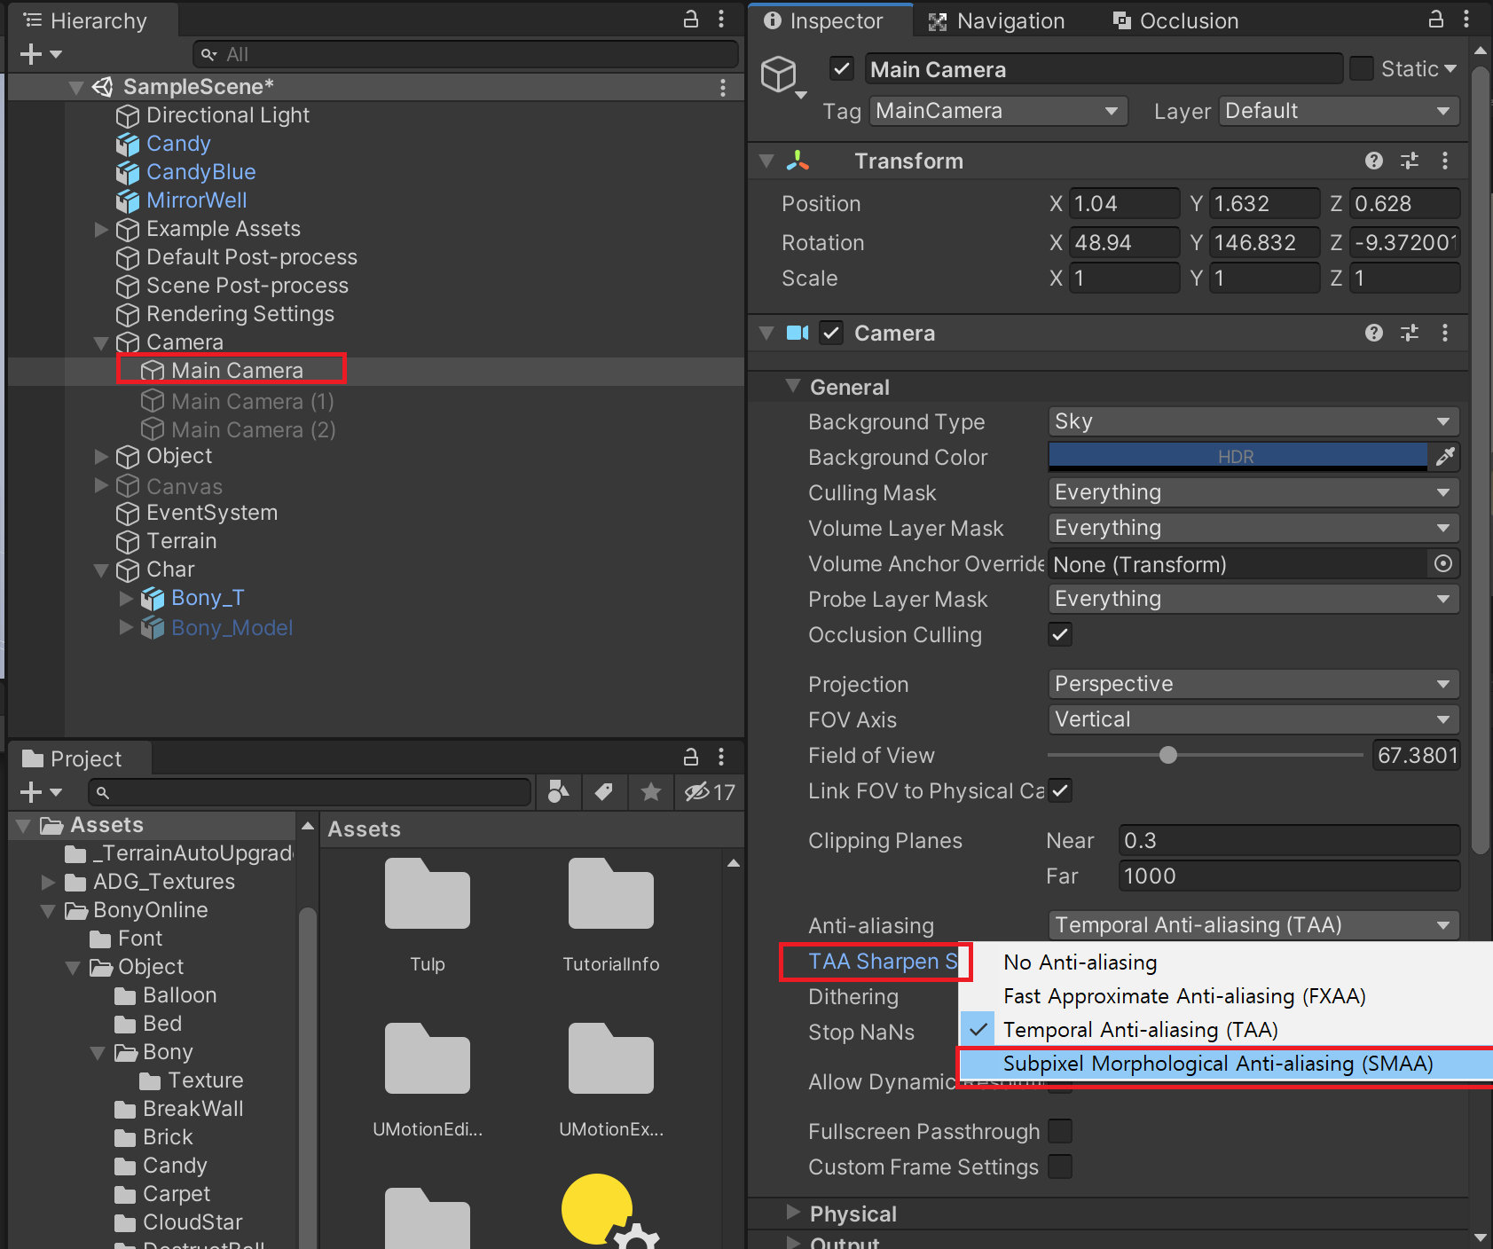
Task: Search by type in Project panel
Action: [559, 791]
